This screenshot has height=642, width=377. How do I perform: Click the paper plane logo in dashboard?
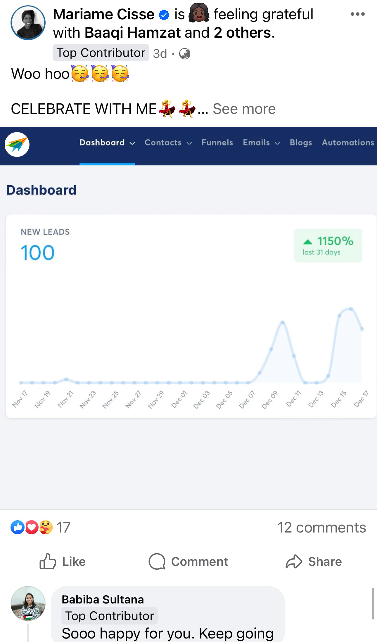tap(17, 145)
